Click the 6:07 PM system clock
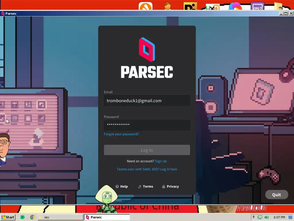This screenshot has height=221, width=294. [x=279, y=217]
